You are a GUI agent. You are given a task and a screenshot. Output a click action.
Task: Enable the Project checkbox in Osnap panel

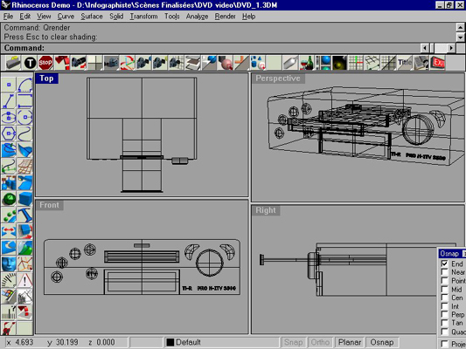click(445, 344)
